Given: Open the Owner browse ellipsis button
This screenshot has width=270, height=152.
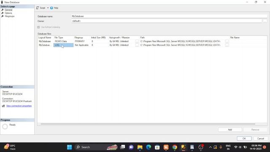Looking at the screenshot, I should (x=265, y=21).
